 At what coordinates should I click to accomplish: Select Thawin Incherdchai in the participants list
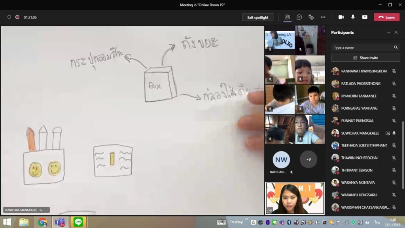click(360, 158)
